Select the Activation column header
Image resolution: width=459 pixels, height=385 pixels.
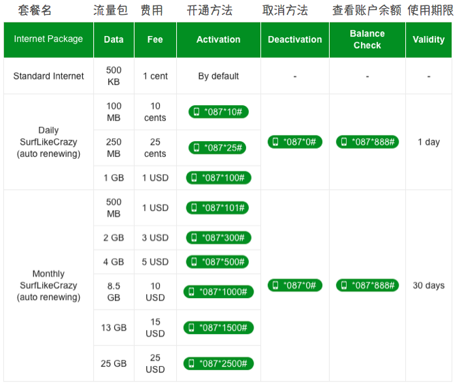[x=218, y=39]
